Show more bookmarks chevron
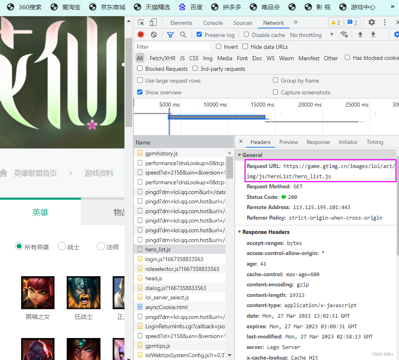Screen dimensions: 399x360 (x=392, y=7)
